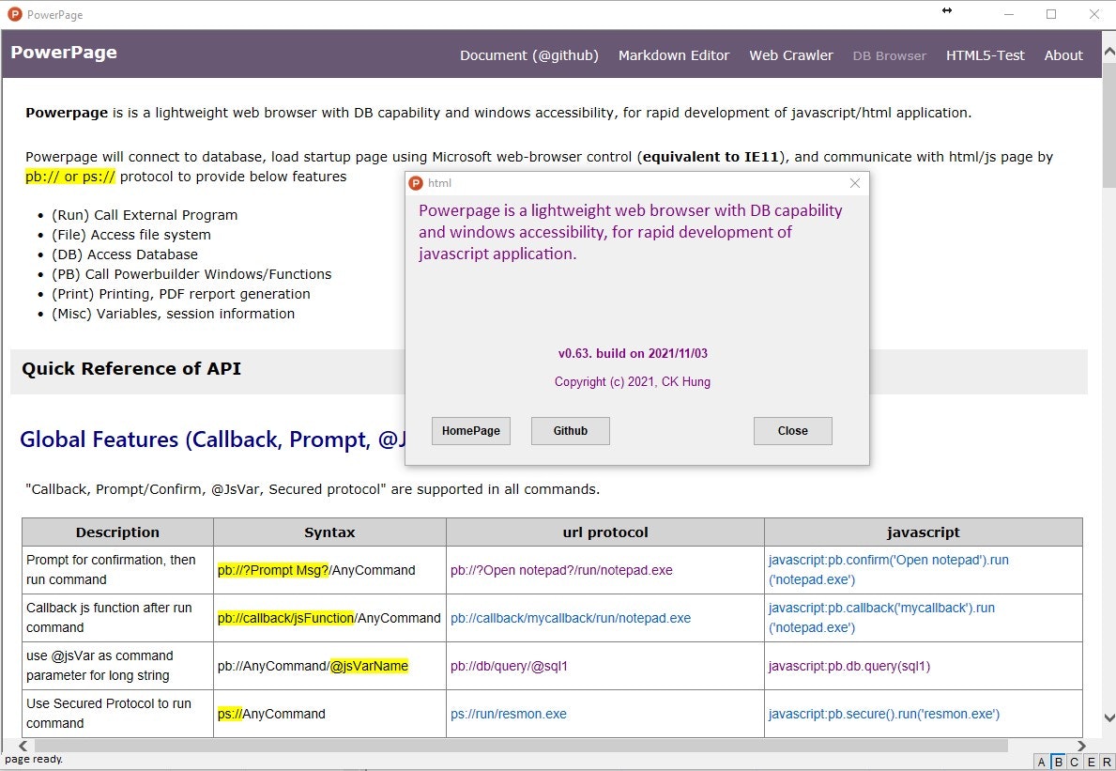1116x771 pixels.
Task: Click the horizontal scrollbar thumb
Action: 521,746
